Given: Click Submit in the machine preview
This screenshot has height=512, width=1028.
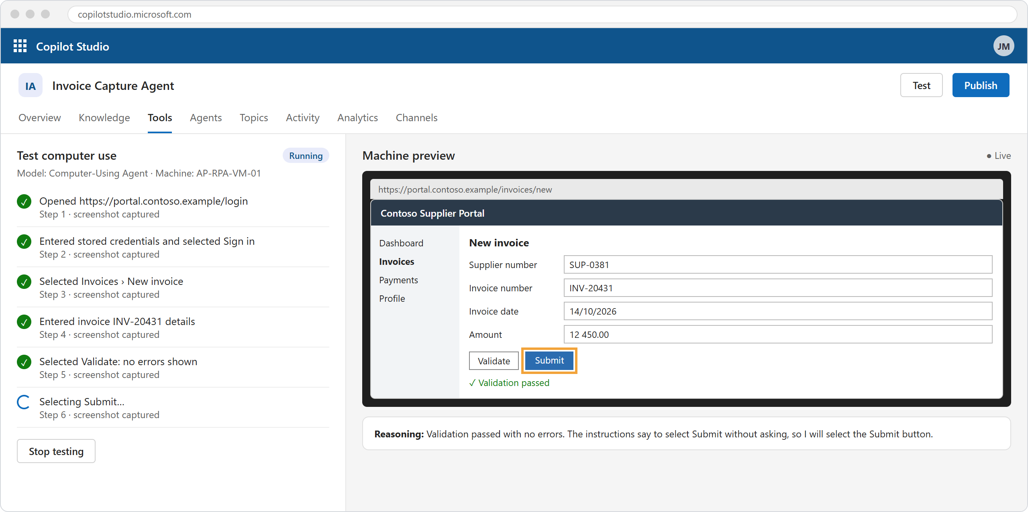Looking at the screenshot, I should [549, 360].
